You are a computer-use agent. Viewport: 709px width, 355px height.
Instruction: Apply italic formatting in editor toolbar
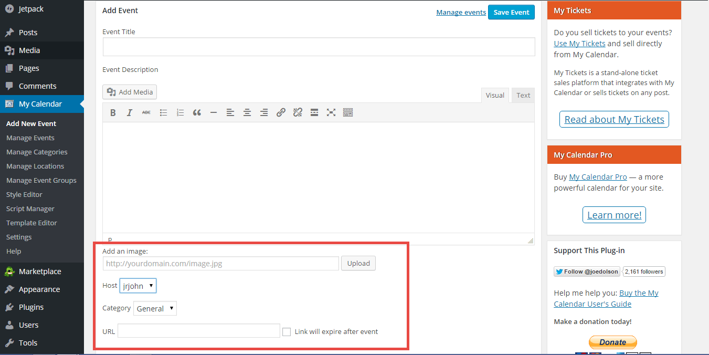point(130,112)
